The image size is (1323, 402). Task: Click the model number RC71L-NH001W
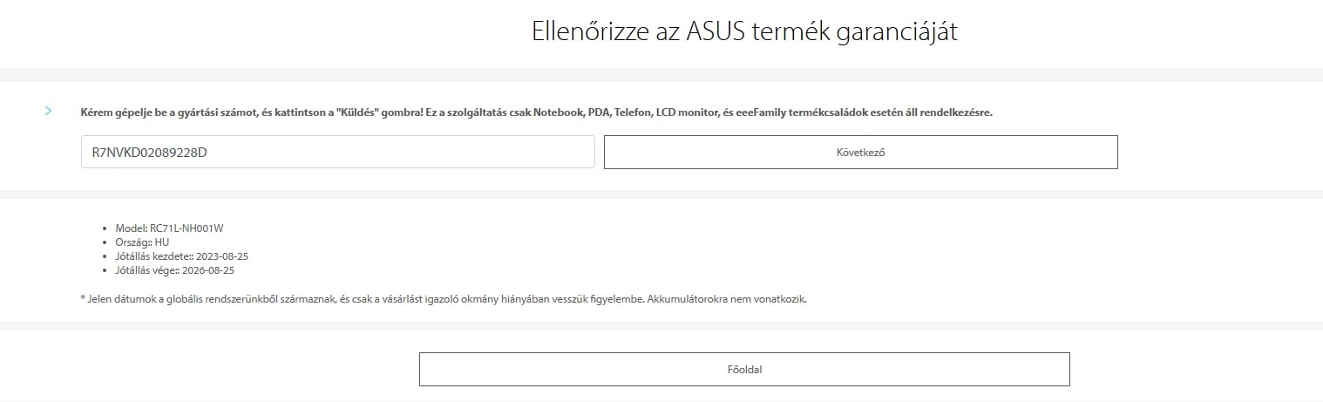tap(187, 228)
